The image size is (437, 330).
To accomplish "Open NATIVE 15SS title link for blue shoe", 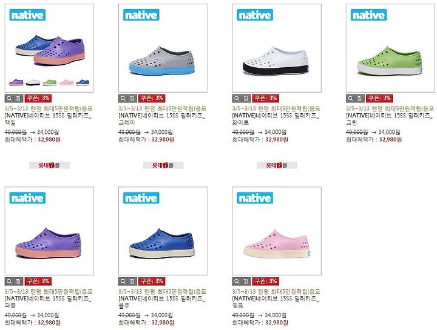I will 161,302.
